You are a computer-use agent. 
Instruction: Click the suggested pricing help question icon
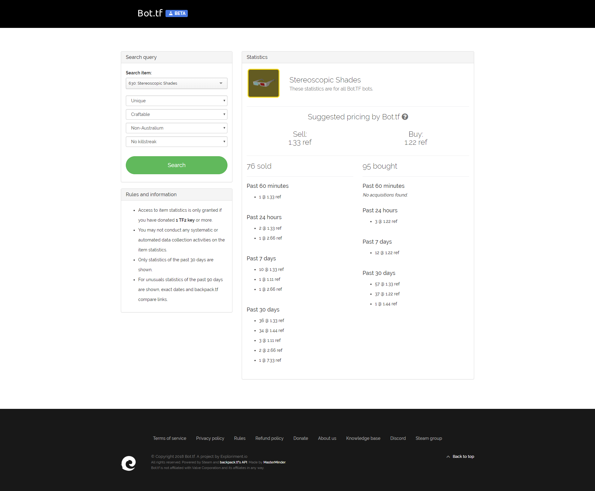405,117
